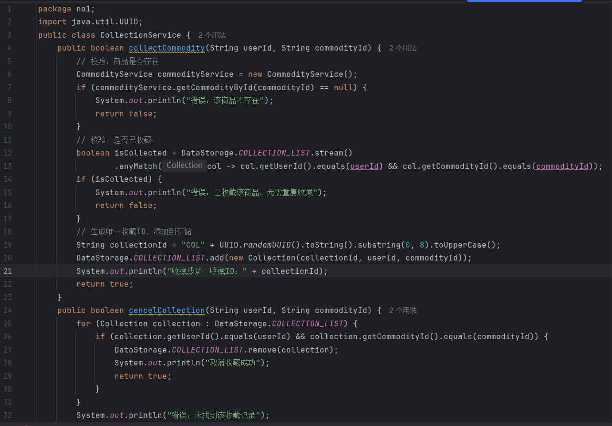The image size is (612, 426).
Task: Click 'return true;' on line 29
Action: tap(143, 376)
